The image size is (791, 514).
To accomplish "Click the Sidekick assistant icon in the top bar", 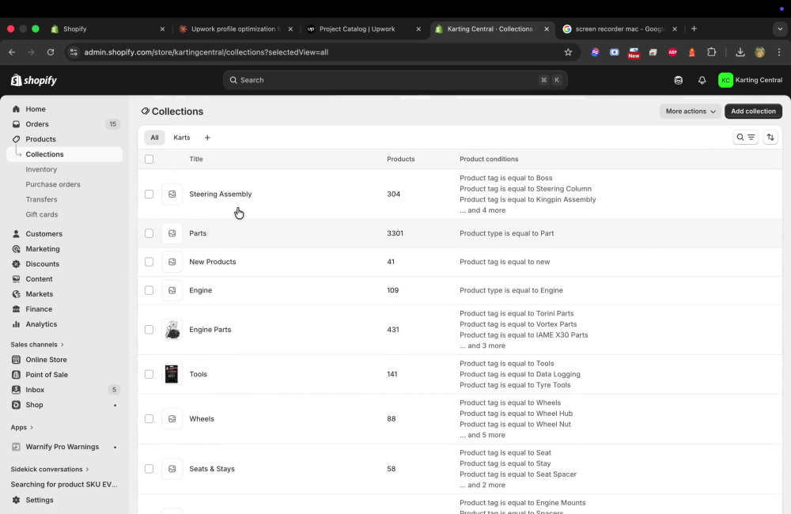I will [x=679, y=80].
